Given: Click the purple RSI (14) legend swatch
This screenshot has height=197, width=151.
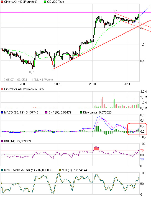Looking at the screenshot, I should point(2,141).
